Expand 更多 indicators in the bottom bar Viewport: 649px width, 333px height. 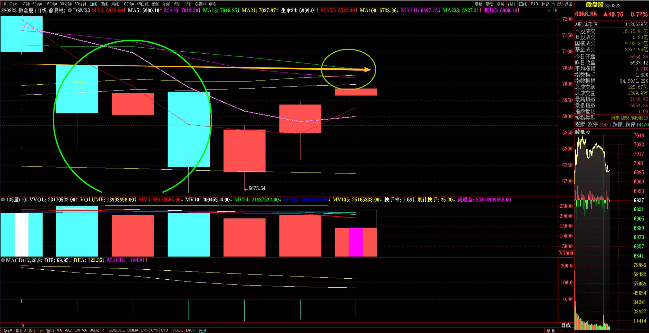point(203,330)
